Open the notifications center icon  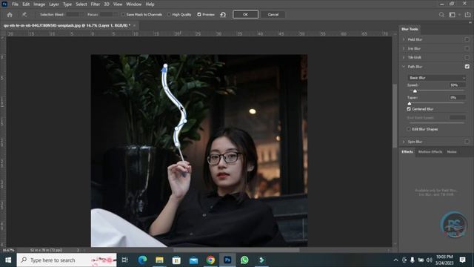pos(462,260)
